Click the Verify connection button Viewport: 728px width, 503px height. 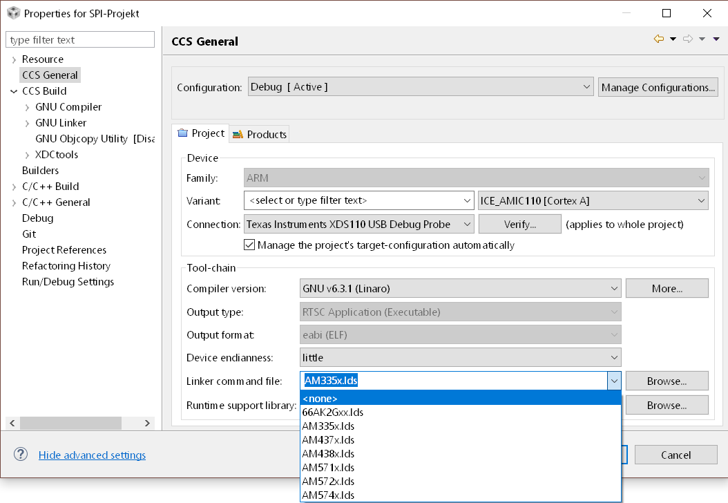(519, 224)
